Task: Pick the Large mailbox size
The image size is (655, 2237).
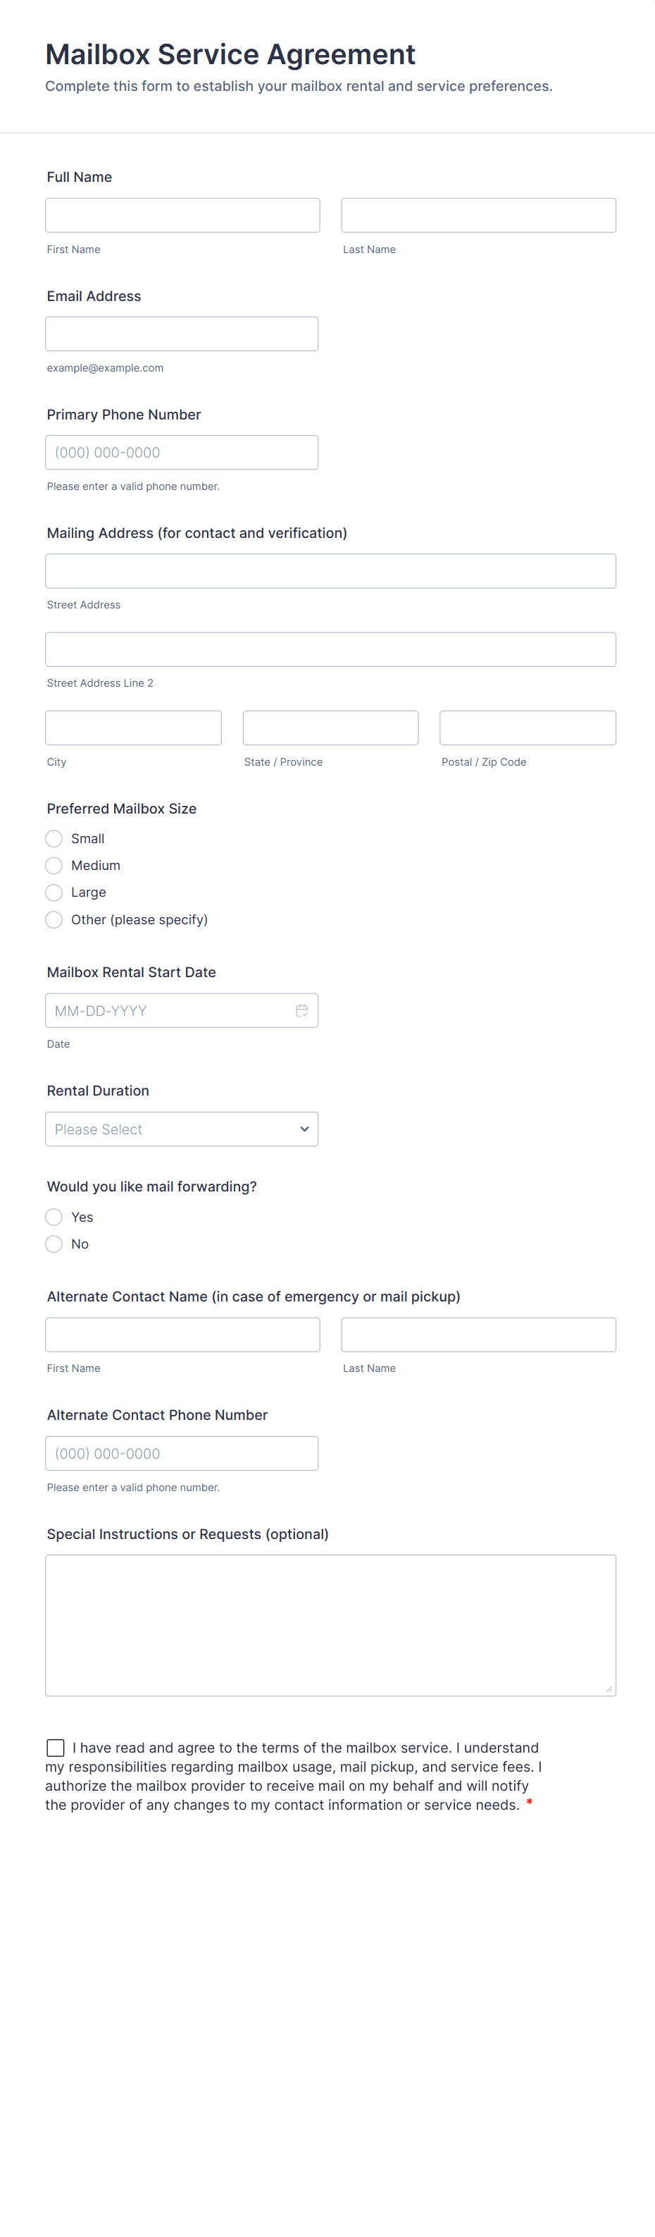Action: (54, 892)
